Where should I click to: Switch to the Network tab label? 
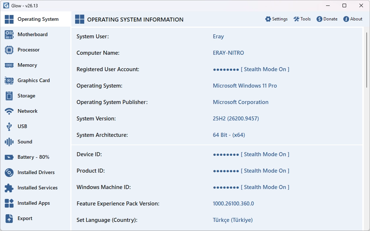click(x=27, y=111)
